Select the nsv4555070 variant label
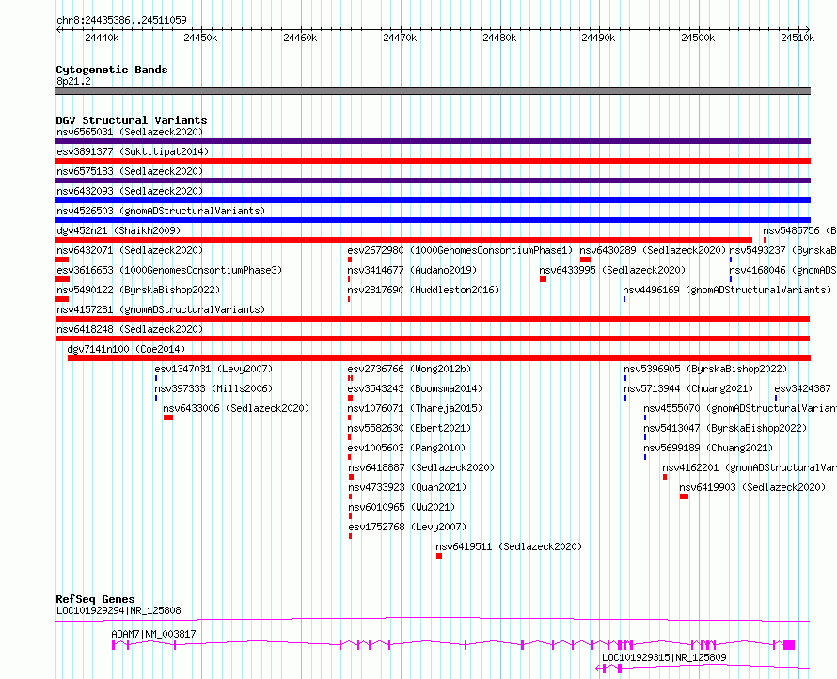This screenshot has height=679, width=837. (740, 408)
